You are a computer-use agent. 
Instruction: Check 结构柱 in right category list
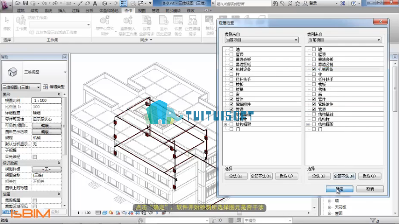tap(314, 119)
